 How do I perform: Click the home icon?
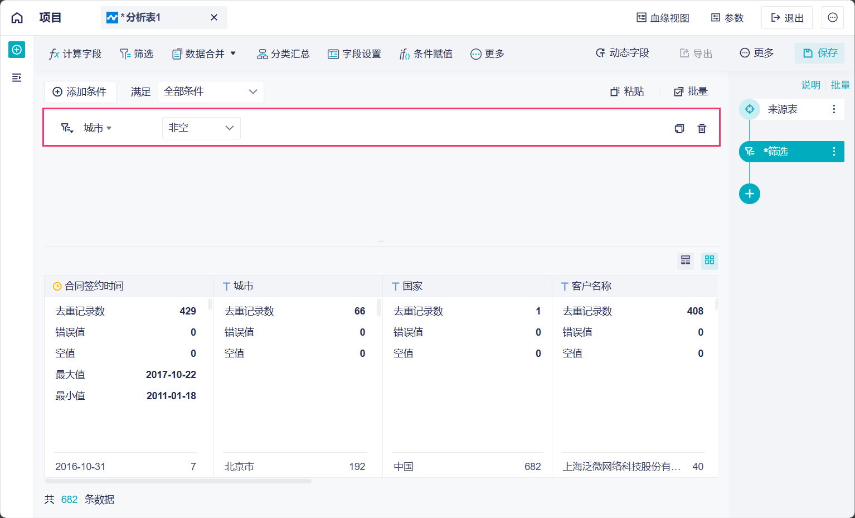point(17,18)
